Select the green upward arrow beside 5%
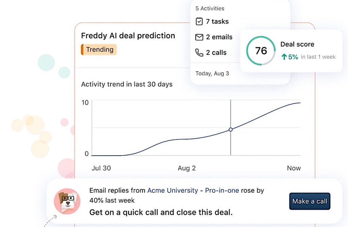348x227 pixels. (285, 57)
